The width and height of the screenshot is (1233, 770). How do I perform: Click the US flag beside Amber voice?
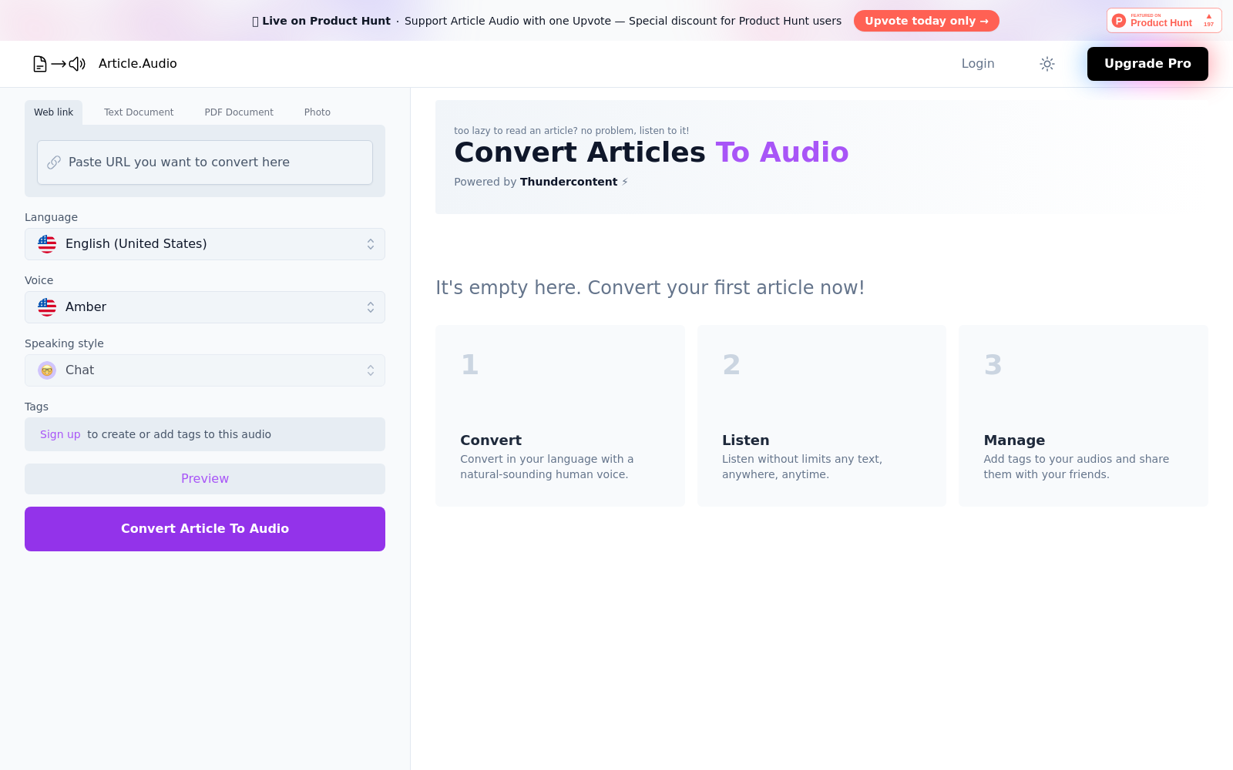[x=47, y=307]
